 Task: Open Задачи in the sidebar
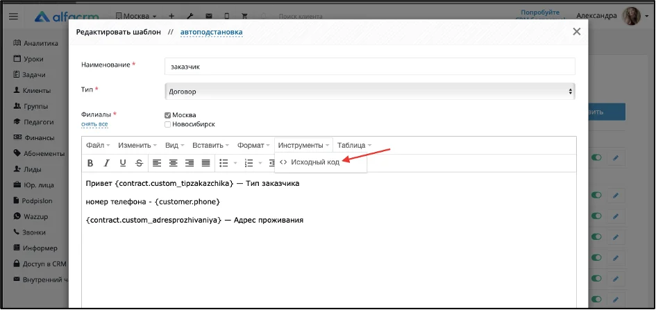tap(30, 75)
